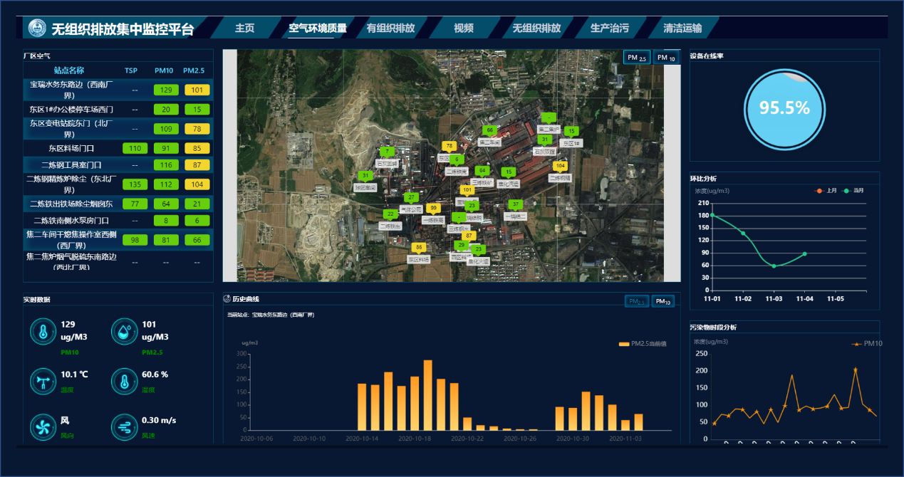Toggle 上月 series in 环比分析 legend

(827, 191)
